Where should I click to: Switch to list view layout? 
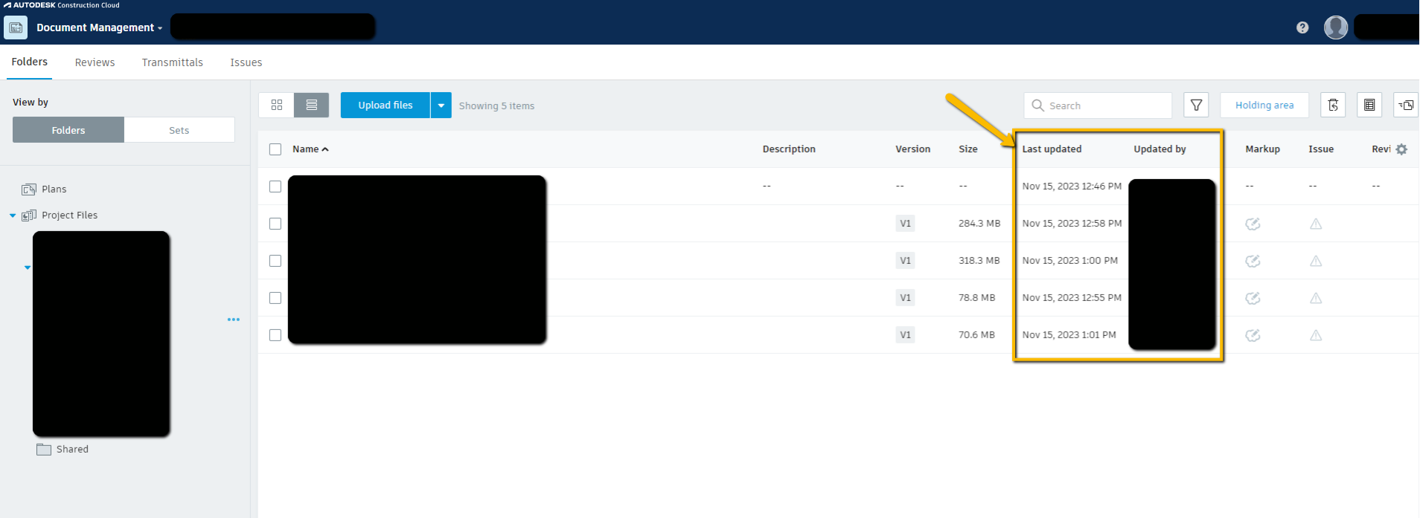tap(311, 106)
